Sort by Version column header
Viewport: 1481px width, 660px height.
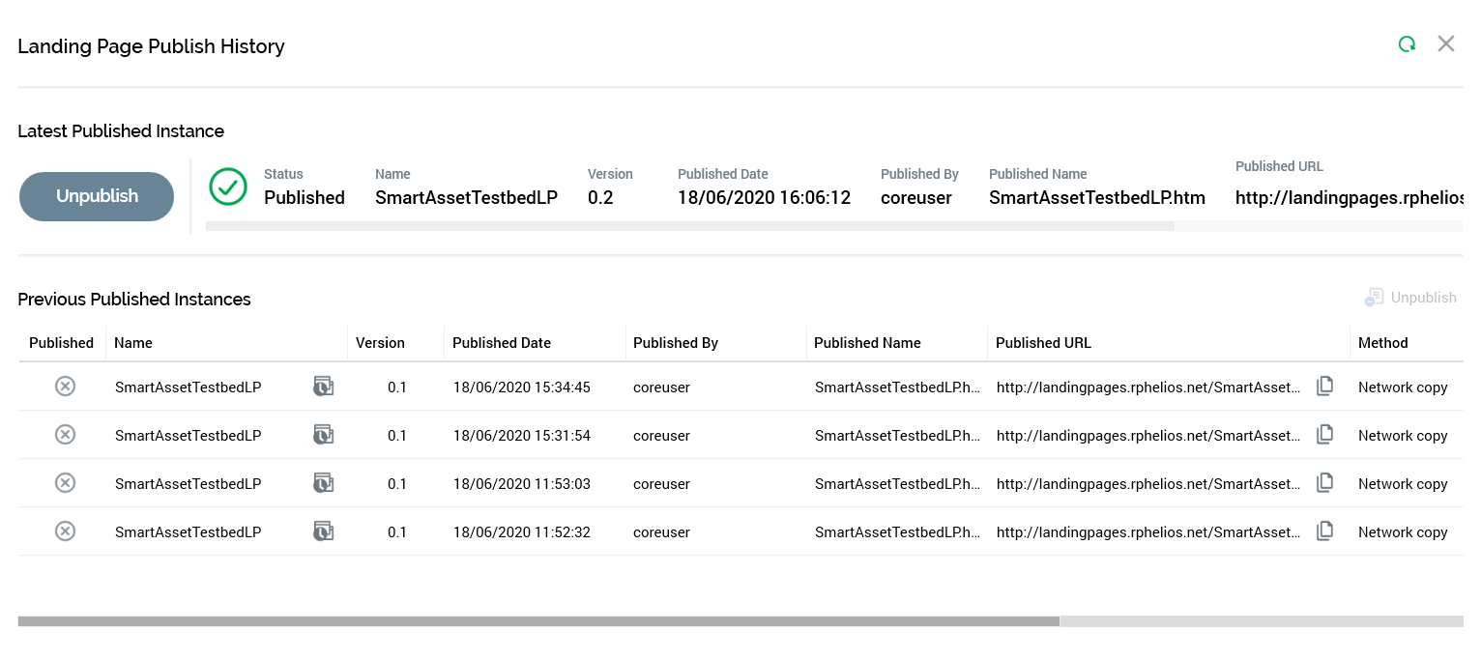click(380, 343)
